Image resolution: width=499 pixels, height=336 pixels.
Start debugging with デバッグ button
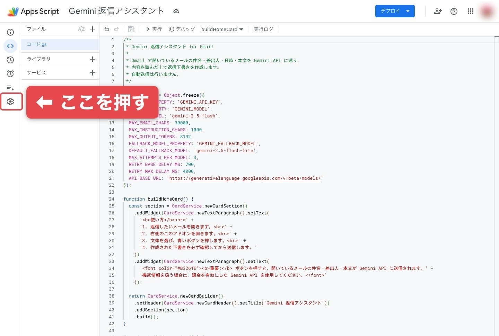click(x=182, y=29)
